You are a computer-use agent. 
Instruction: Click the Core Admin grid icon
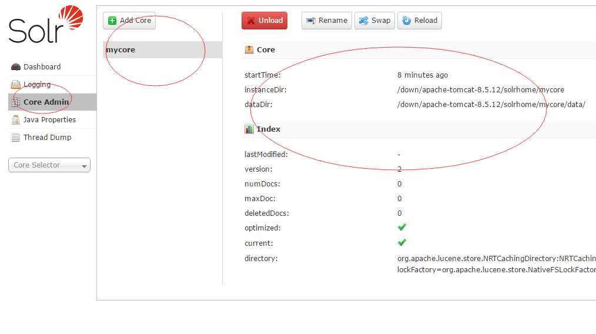click(x=16, y=102)
